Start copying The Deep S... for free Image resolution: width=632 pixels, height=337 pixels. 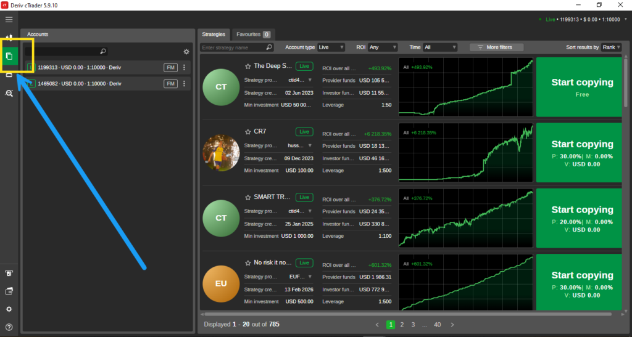coord(579,87)
